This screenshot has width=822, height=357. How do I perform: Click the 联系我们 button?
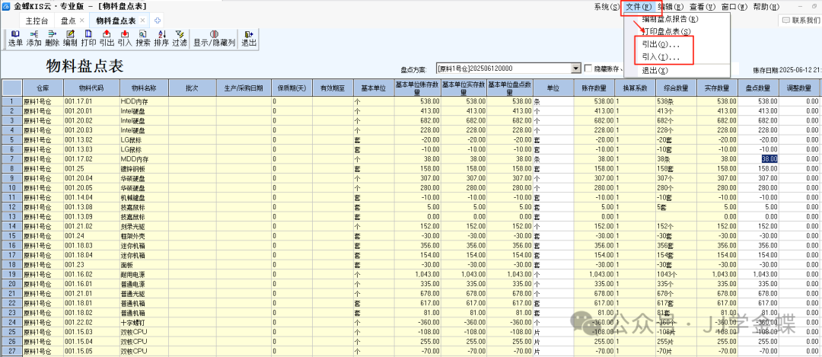[x=804, y=20]
